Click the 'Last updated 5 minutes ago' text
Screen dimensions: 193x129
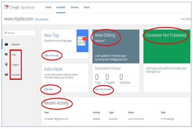(x=110, y=56)
